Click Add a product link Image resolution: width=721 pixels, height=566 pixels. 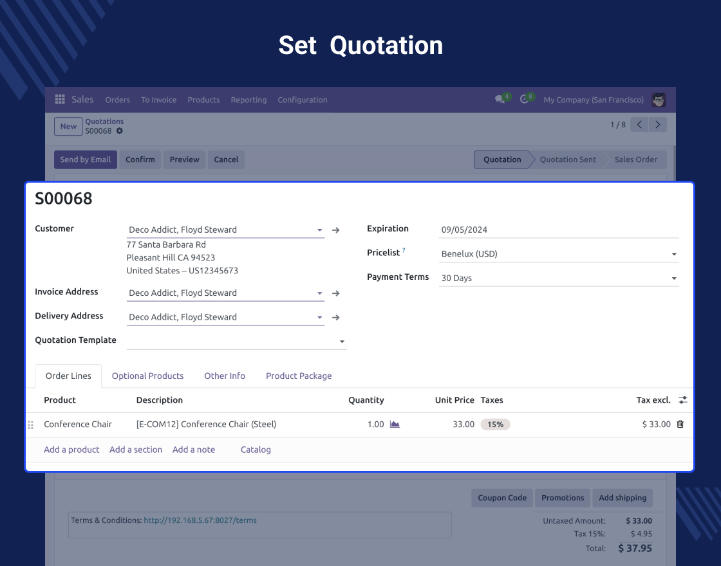pyautogui.click(x=71, y=450)
